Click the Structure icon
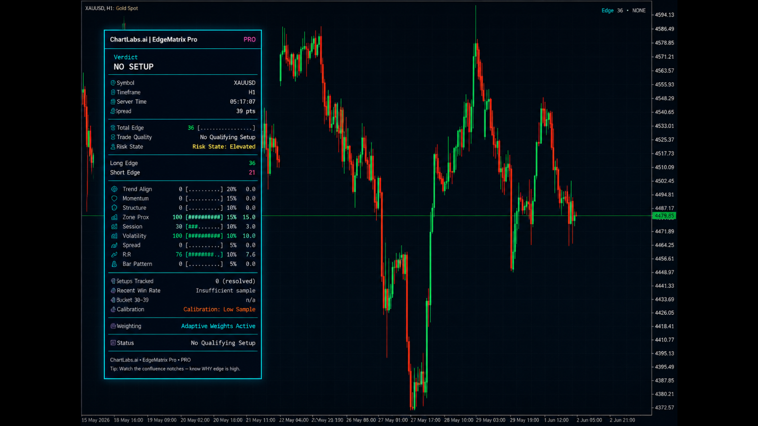The height and width of the screenshot is (426, 758). click(114, 208)
